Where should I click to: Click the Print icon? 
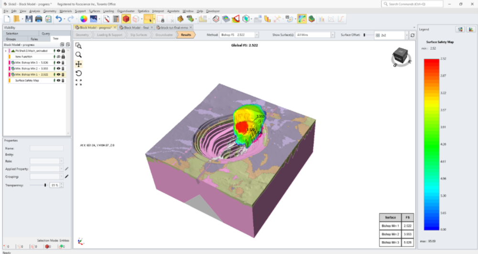38,19
